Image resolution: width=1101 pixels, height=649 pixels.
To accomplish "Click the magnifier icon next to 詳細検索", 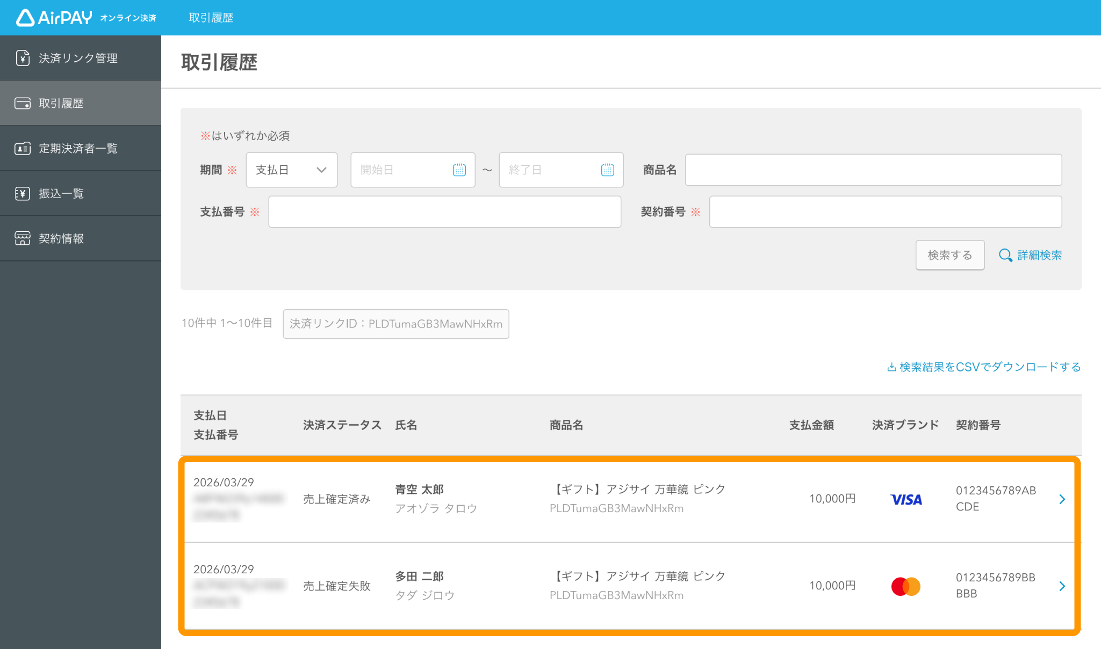I will (x=1005, y=255).
